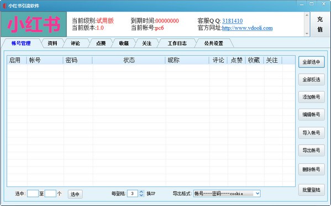The height and width of the screenshot is (206, 331).
Task: Click the 全部选中 button
Action: (311, 62)
